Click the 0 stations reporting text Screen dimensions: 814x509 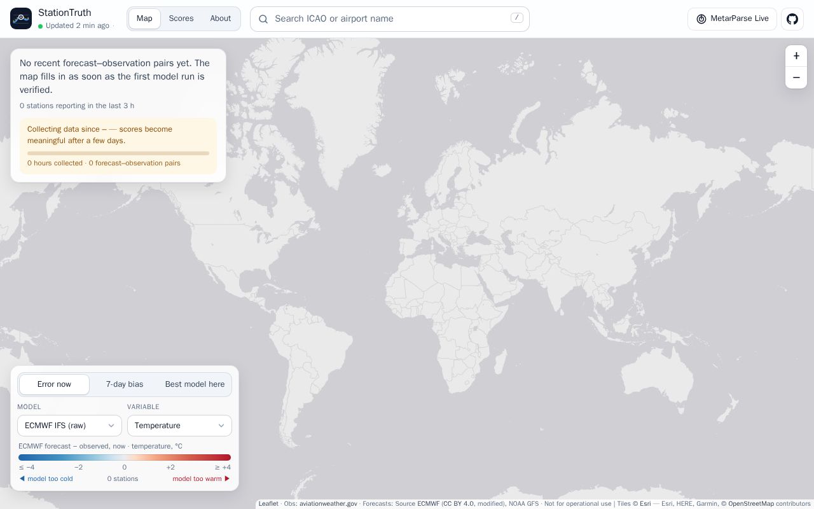coord(77,106)
